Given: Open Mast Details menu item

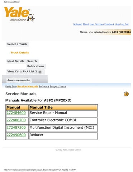Looking at the screenshot, I should [16, 61].
